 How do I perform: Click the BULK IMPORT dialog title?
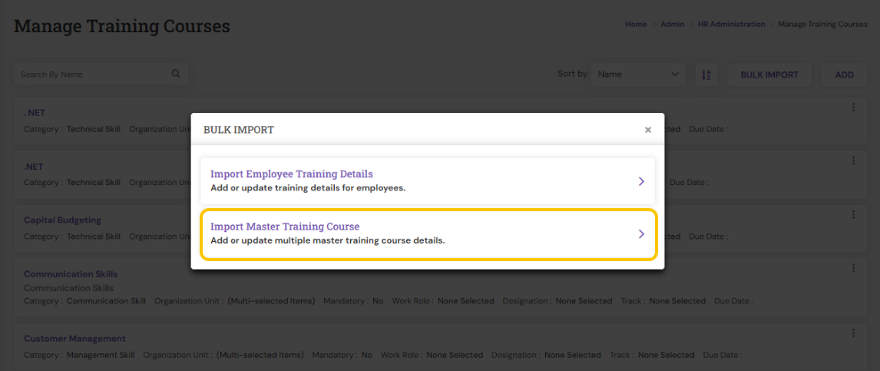coord(239,131)
